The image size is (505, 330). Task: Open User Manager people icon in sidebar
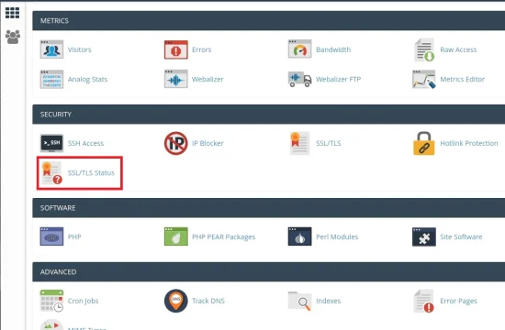pyautogui.click(x=13, y=37)
